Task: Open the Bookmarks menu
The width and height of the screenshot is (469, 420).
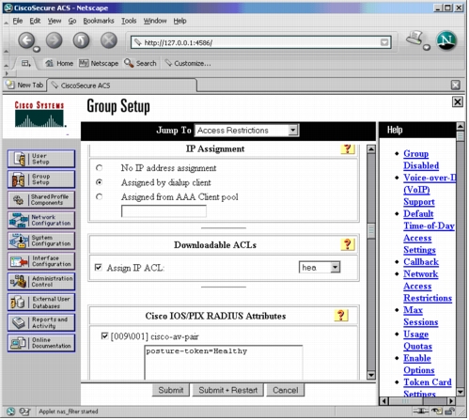Action: pos(99,21)
